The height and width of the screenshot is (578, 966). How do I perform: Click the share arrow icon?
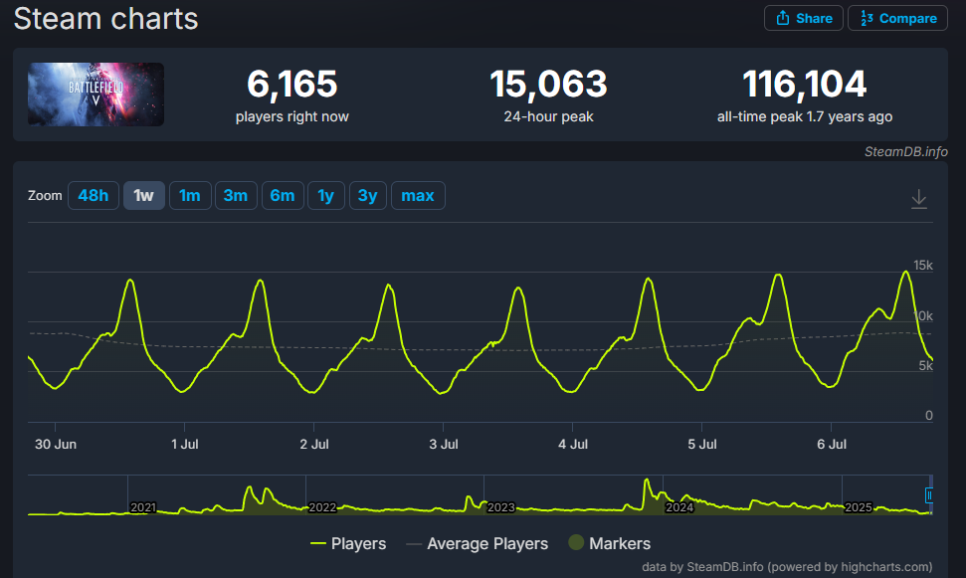tap(782, 18)
